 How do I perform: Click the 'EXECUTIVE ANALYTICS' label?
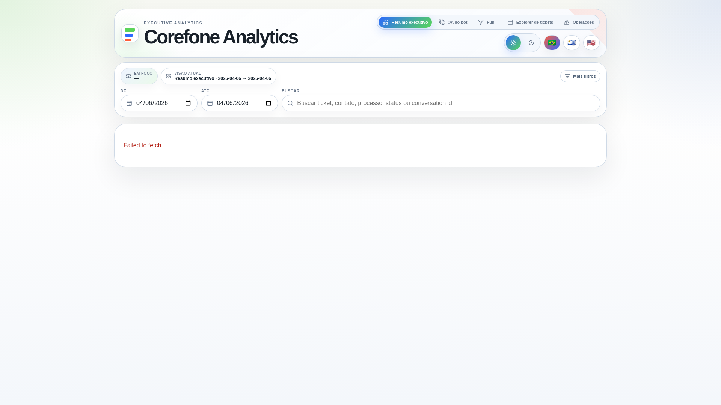[x=173, y=23]
